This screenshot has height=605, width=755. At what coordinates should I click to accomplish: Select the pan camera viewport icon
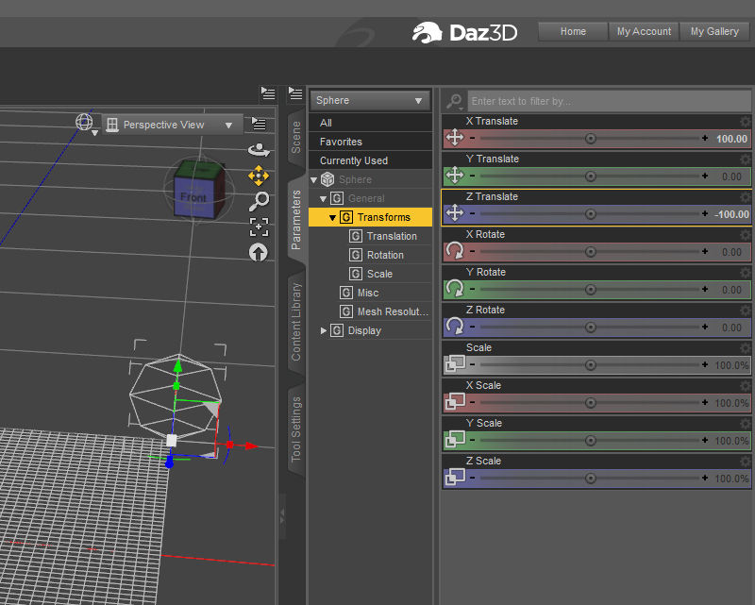pos(258,176)
